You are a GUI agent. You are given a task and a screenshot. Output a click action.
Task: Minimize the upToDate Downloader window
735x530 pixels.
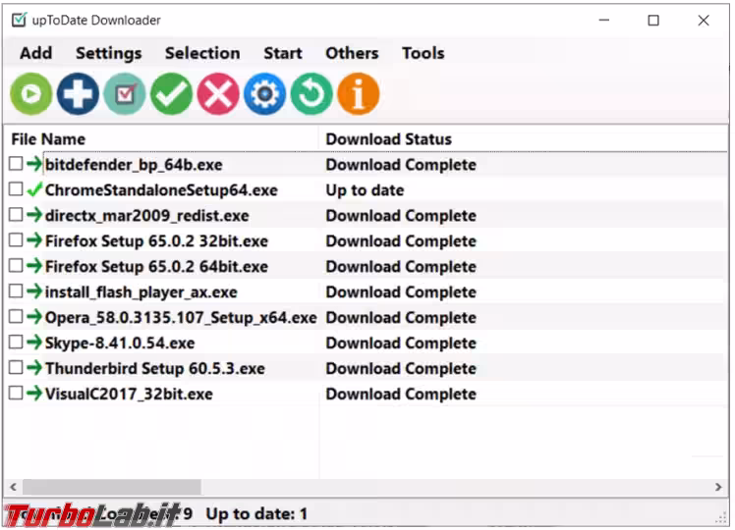coord(603,21)
